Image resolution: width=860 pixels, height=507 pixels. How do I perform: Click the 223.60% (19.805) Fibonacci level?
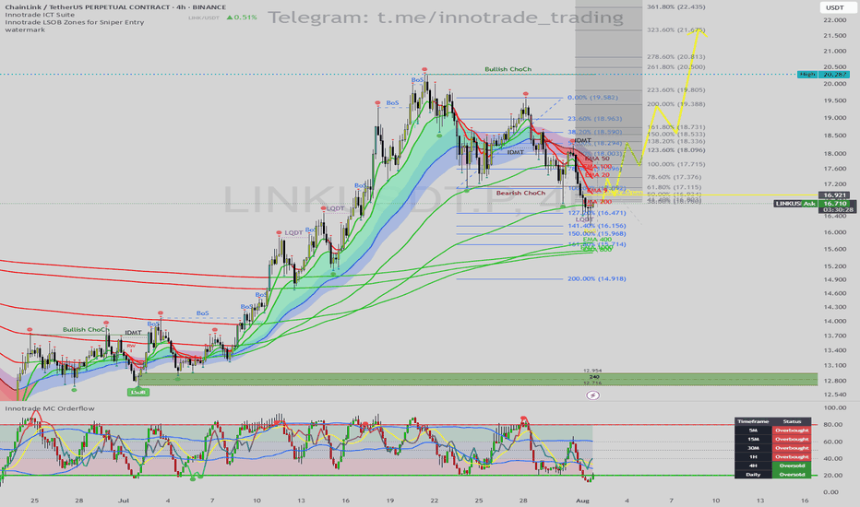click(x=675, y=90)
